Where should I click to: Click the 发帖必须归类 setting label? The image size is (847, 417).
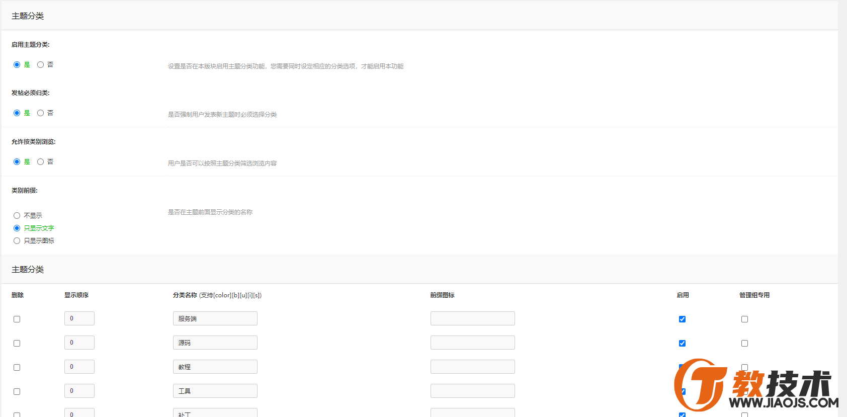click(x=31, y=93)
